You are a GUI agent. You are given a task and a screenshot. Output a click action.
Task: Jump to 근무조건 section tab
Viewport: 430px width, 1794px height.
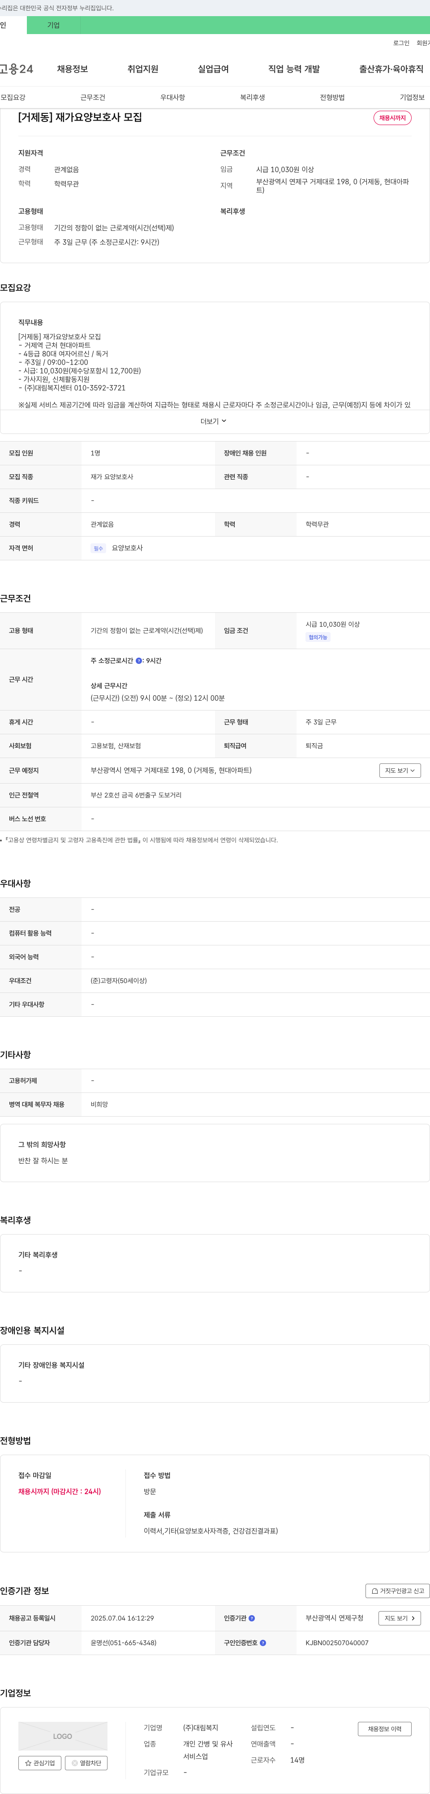93,98
